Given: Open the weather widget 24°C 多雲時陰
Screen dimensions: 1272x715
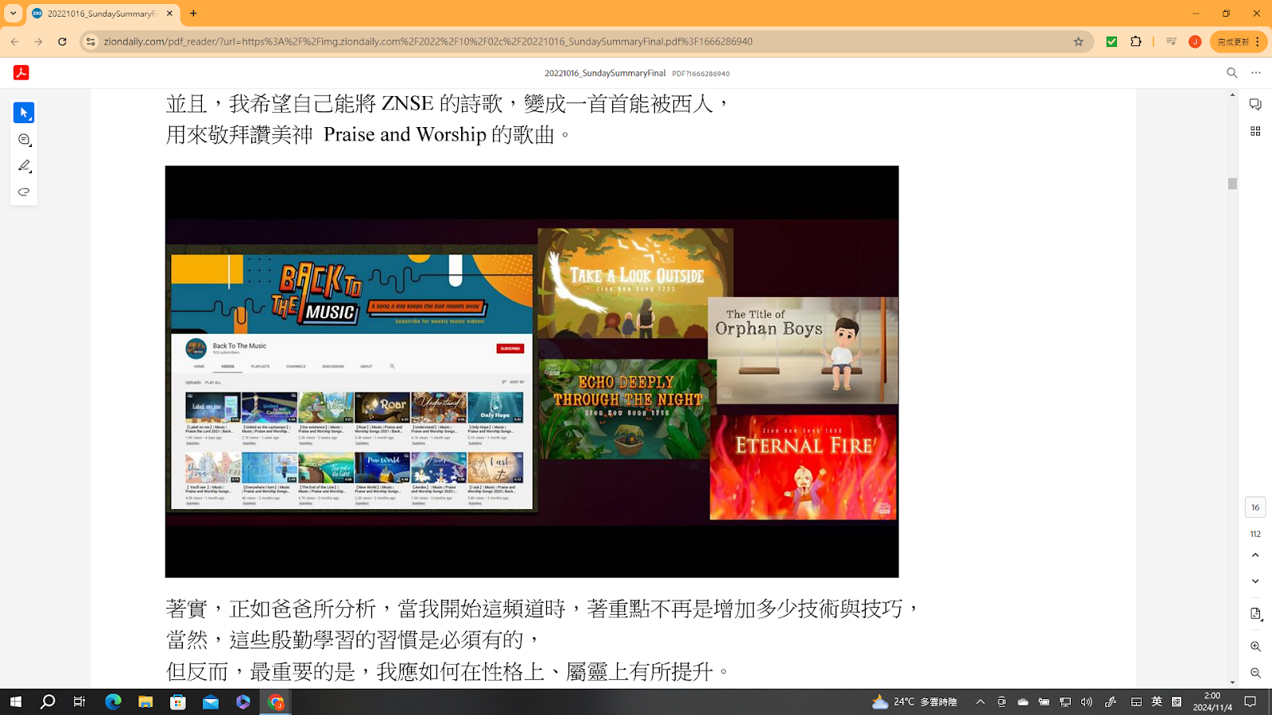Looking at the screenshot, I should pos(914,701).
